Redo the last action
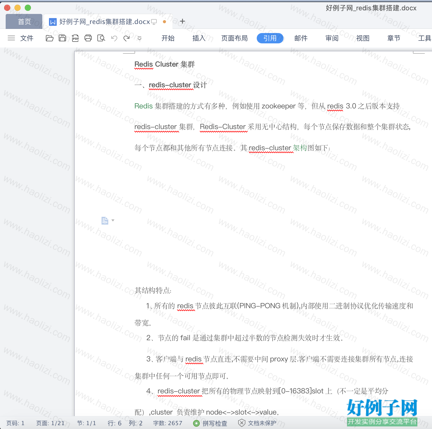This screenshot has height=429, width=432. tap(127, 38)
